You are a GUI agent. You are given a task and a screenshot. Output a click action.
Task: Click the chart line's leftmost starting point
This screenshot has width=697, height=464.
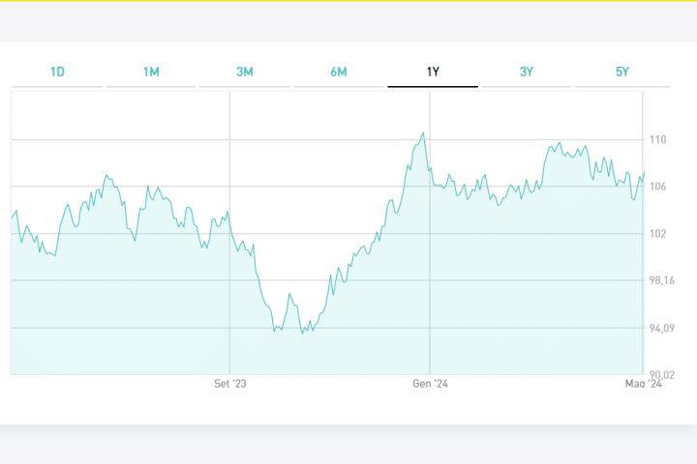pos(12,217)
